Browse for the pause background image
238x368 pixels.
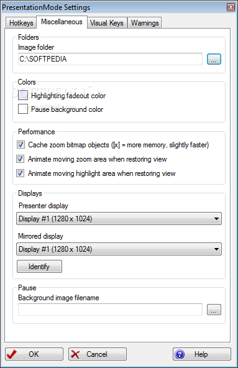click(x=214, y=310)
